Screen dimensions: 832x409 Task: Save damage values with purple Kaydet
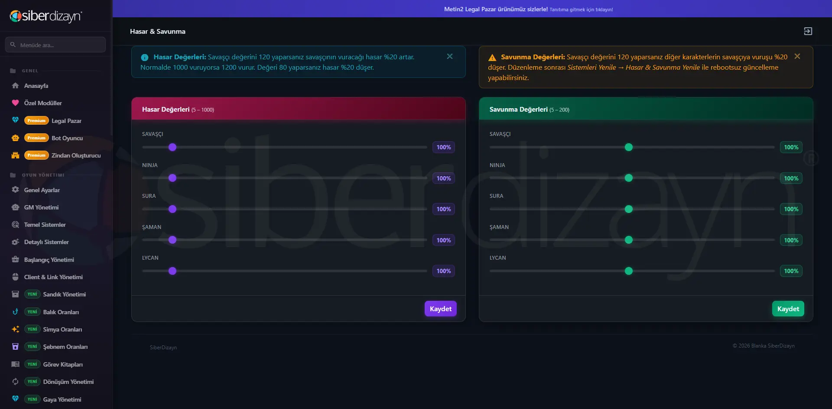click(440, 309)
